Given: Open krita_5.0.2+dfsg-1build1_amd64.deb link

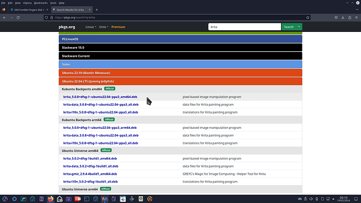Looking at the screenshot, I should pyautogui.click(x=90, y=159).
